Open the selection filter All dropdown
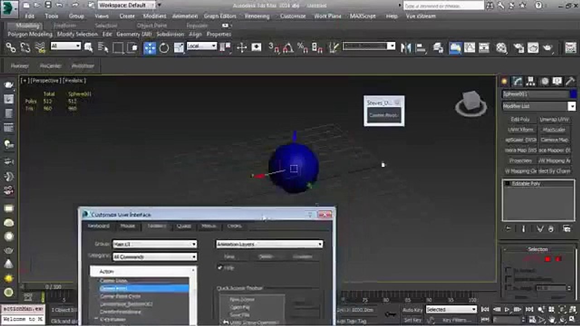 [66, 46]
